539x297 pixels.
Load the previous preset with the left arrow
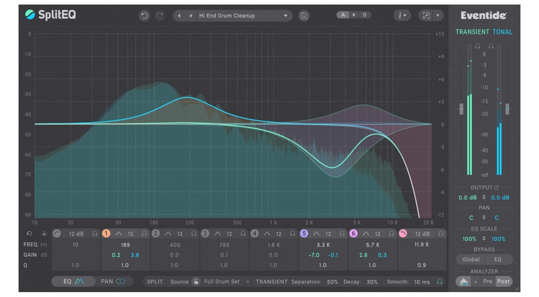179,16
